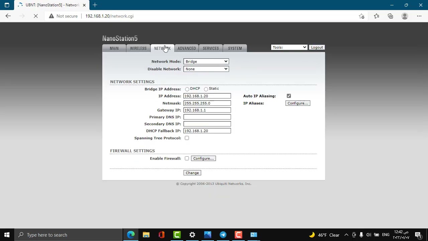Add this page to favorites
Image resolution: width=428 pixels, height=241 pixels.
click(x=361, y=16)
